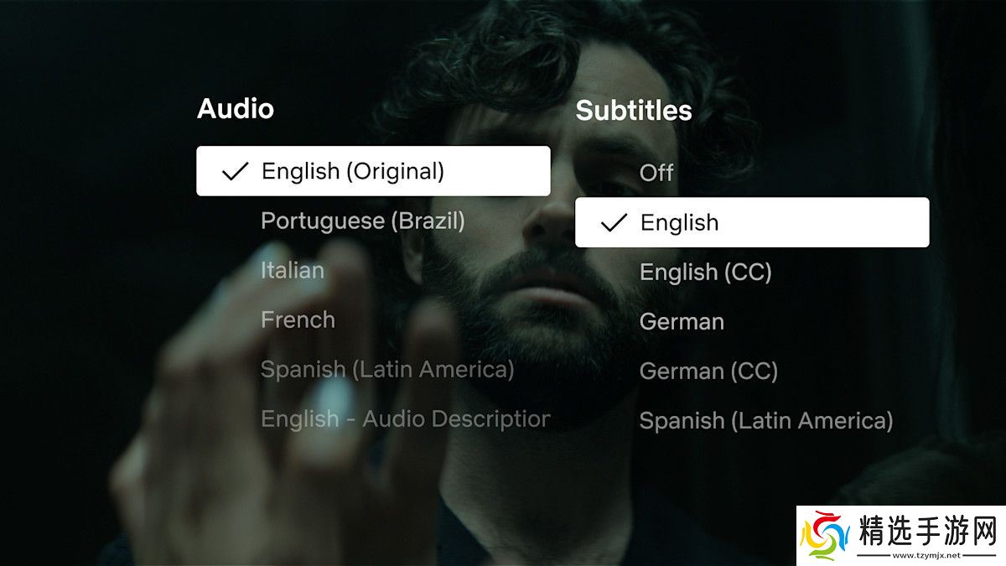The height and width of the screenshot is (566, 1006).
Task: Select English (Original) audio track
Action: point(373,171)
